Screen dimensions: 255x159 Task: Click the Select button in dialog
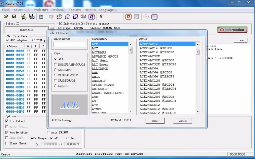155,121
